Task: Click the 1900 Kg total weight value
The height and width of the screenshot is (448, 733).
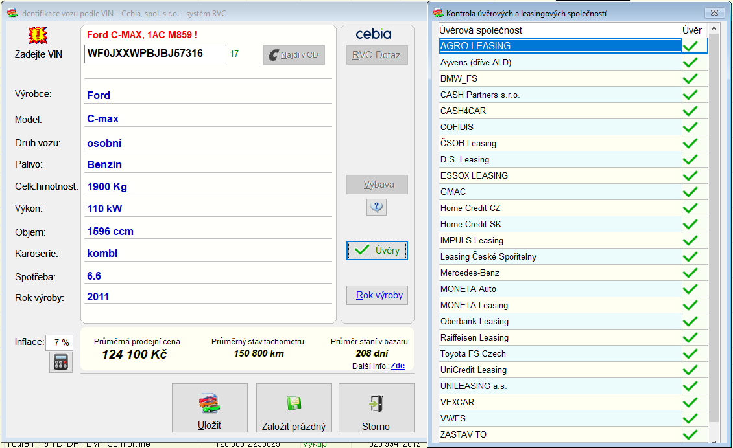Action: coord(107,186)
